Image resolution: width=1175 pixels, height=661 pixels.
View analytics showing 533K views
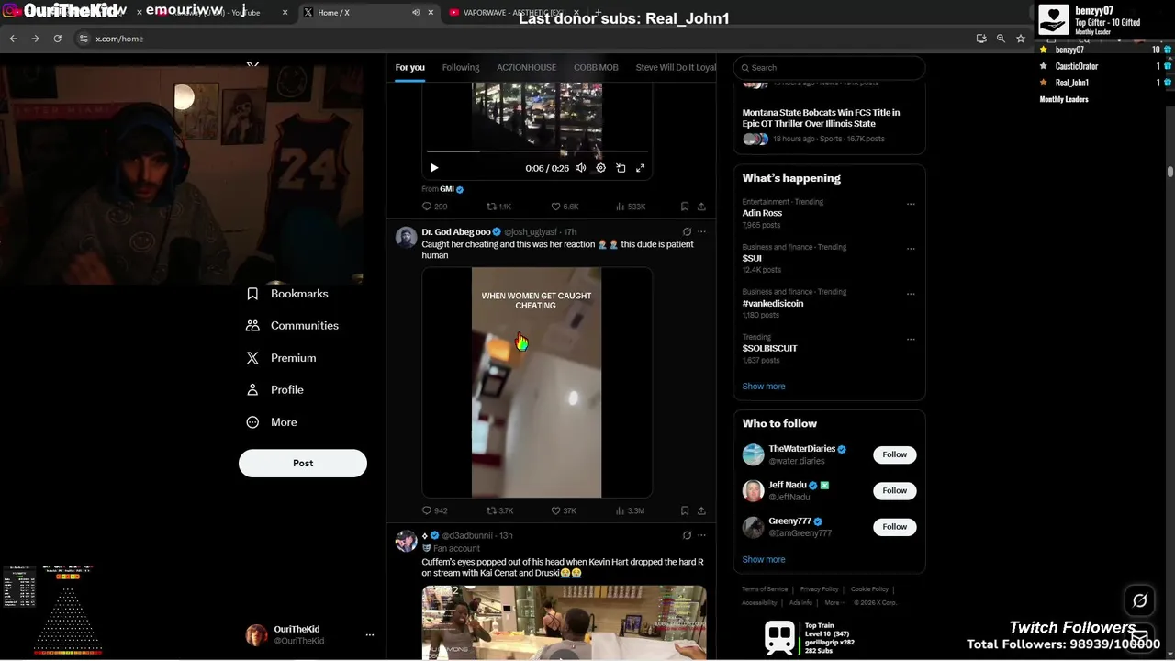(x=631, y=207)
